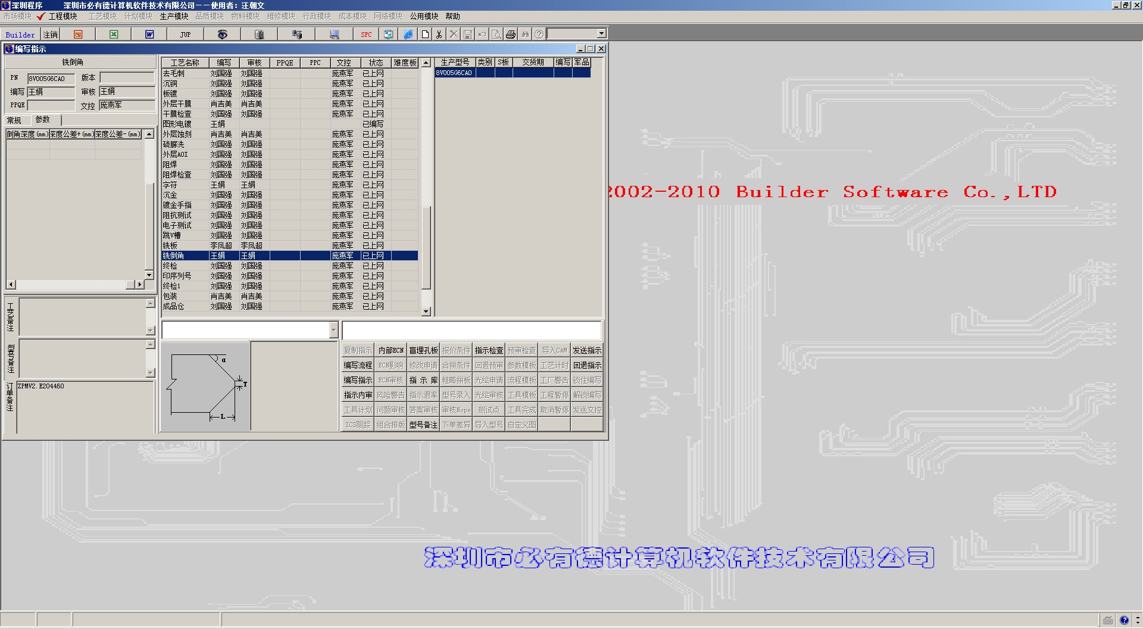The image size is (1143, 629).
Task: Click the red SPC toolbar button
Action: click(x=366, y=35)
